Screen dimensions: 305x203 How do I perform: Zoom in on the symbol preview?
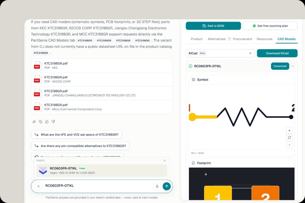[290, 130]
